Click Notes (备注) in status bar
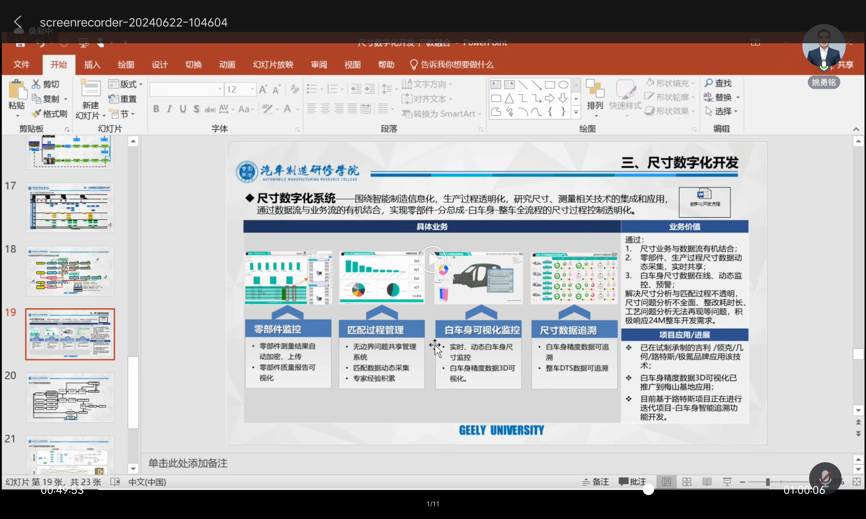866x519 pixels. [595, 482]
